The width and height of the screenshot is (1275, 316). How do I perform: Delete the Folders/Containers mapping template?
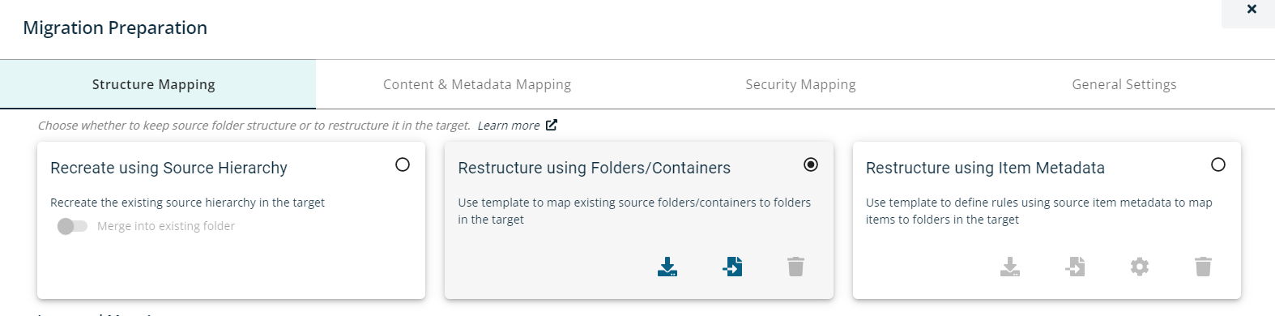pos(796,267)
